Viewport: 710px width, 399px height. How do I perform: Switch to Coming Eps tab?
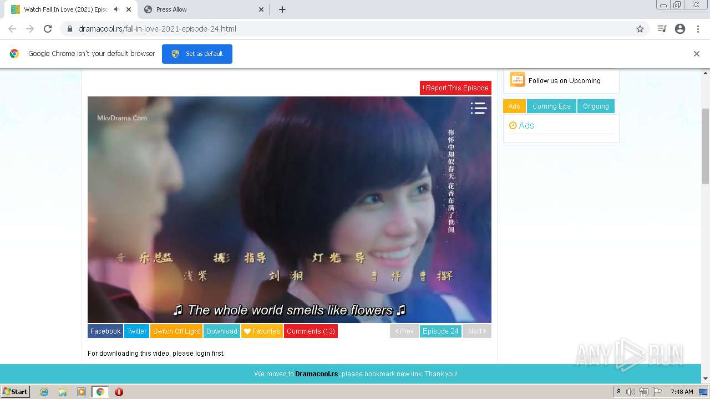[551, 106]
